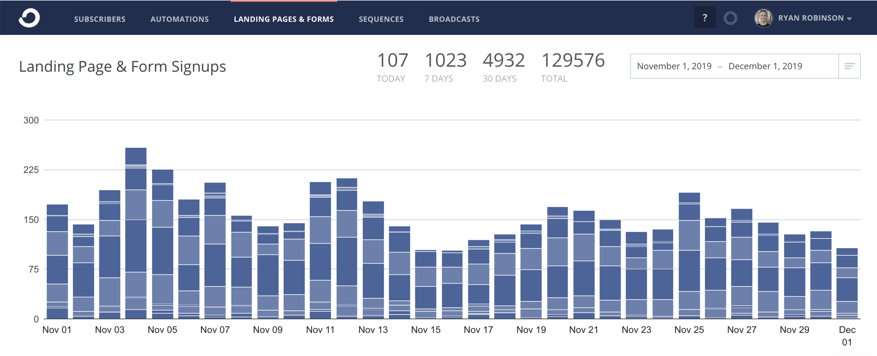877x356 pixels.
Task: Click Ryan Robinson's profile avatar
Action: pyautogui.click(x=763, y=18)
